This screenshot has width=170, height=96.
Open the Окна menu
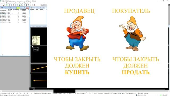[31, 3]
